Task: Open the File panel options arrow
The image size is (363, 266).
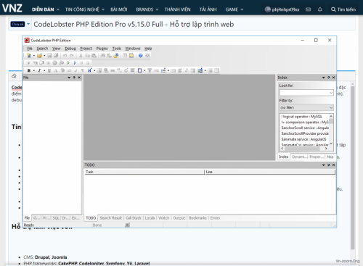Action: click(69, 78)
